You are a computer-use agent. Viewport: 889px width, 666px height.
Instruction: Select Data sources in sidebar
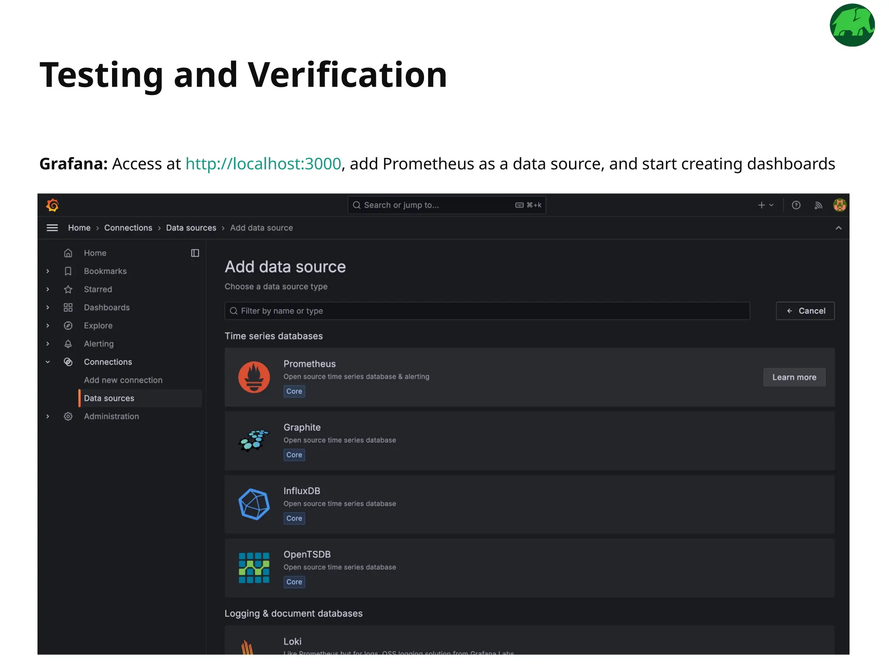click(x=109, y=398)
